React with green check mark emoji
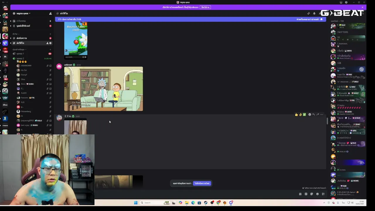Image resolution: width=375 pixels, height=211 pixels. point(304,115)
